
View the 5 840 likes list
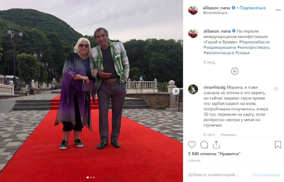pyautogui.click(x=214, y=154)
